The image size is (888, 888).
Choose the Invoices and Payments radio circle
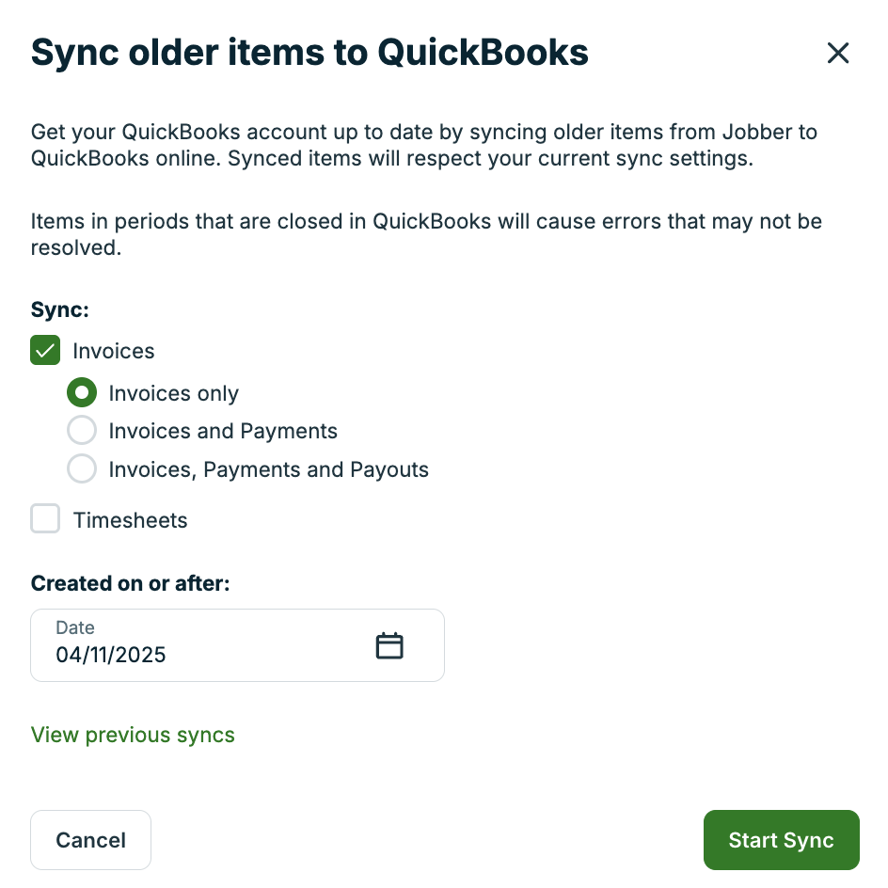click(82, 431)
